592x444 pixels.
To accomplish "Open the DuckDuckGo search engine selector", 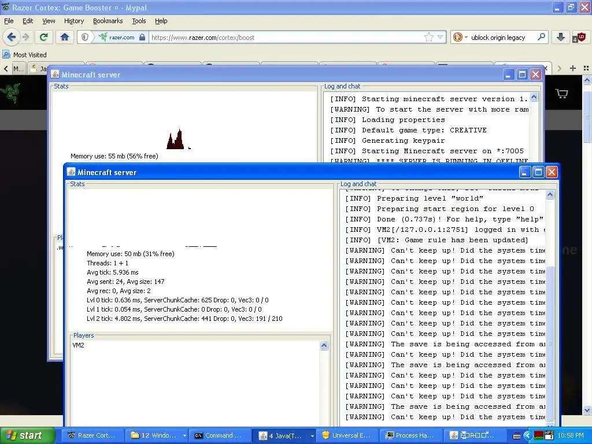I will (x=460, y=37).
